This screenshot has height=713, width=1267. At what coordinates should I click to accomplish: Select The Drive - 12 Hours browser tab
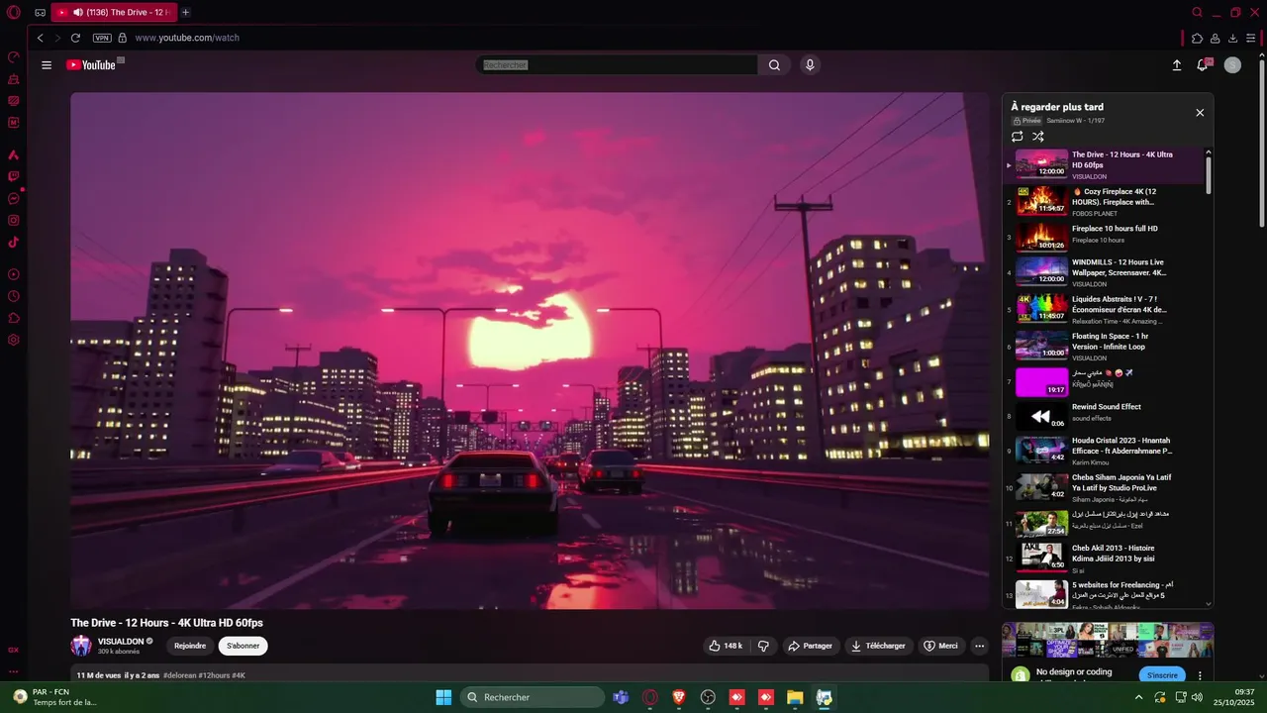tap(113, 12)
